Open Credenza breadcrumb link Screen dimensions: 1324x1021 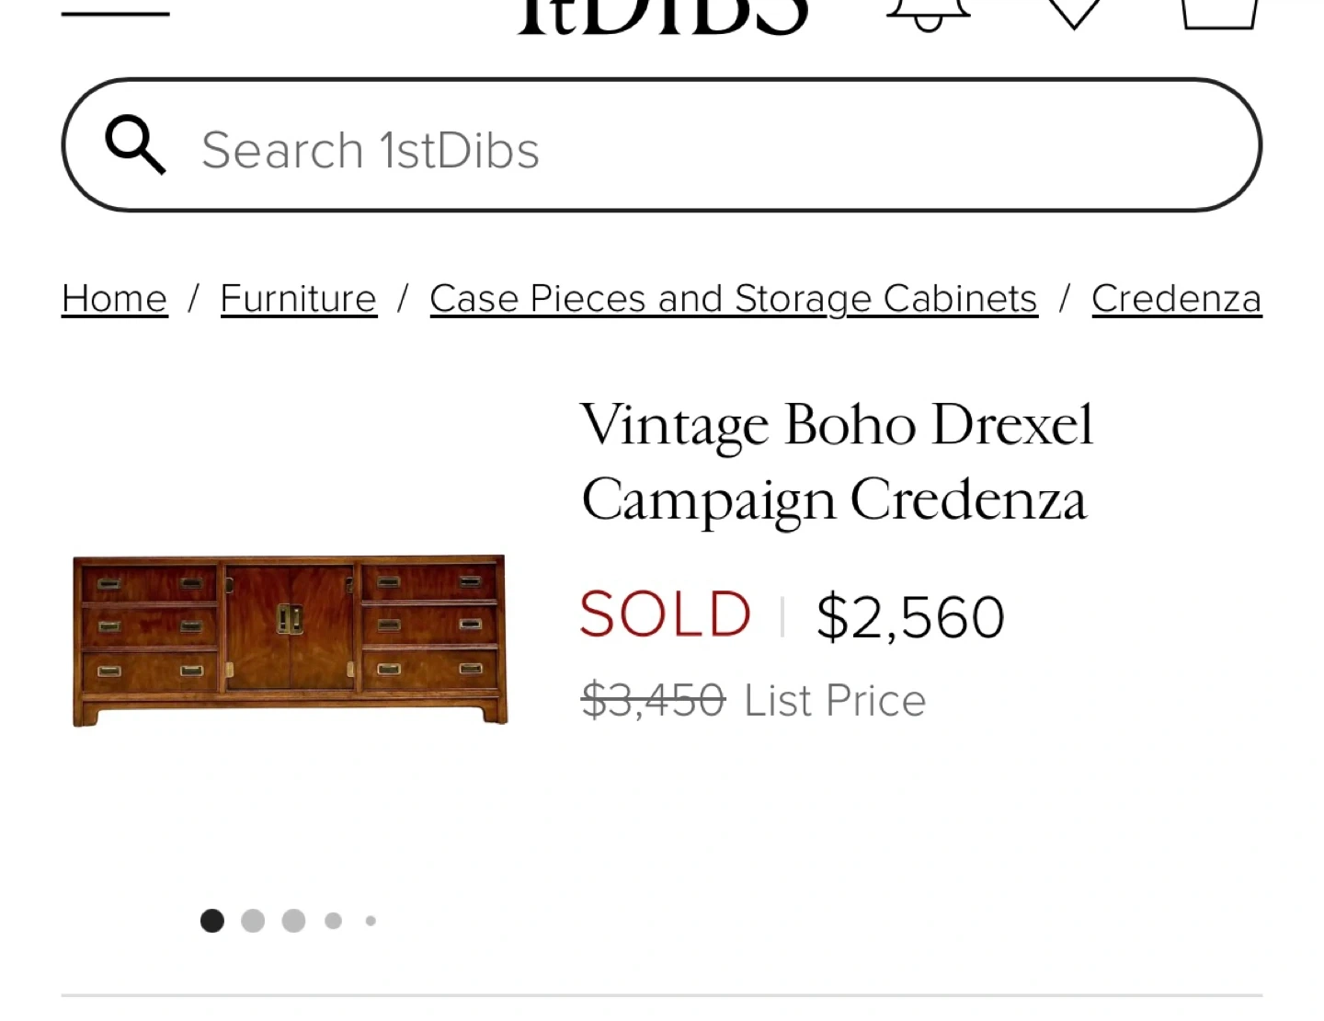tap(1176, 299)
